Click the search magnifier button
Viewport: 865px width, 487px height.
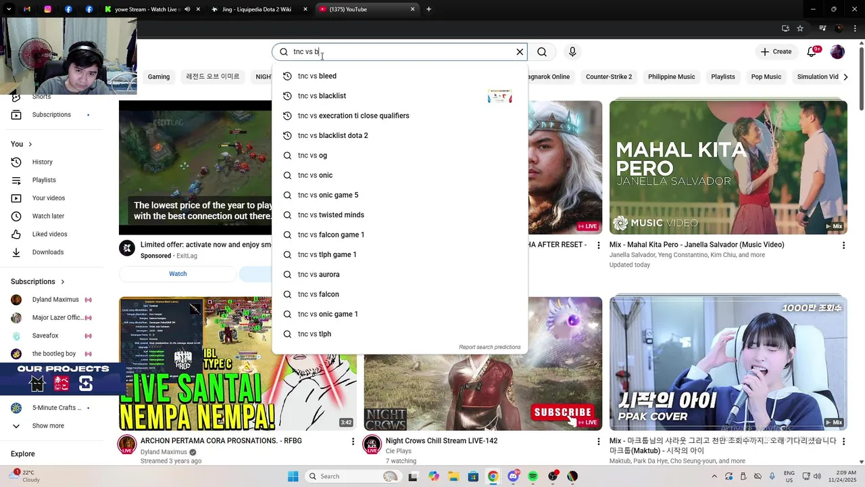542,52
